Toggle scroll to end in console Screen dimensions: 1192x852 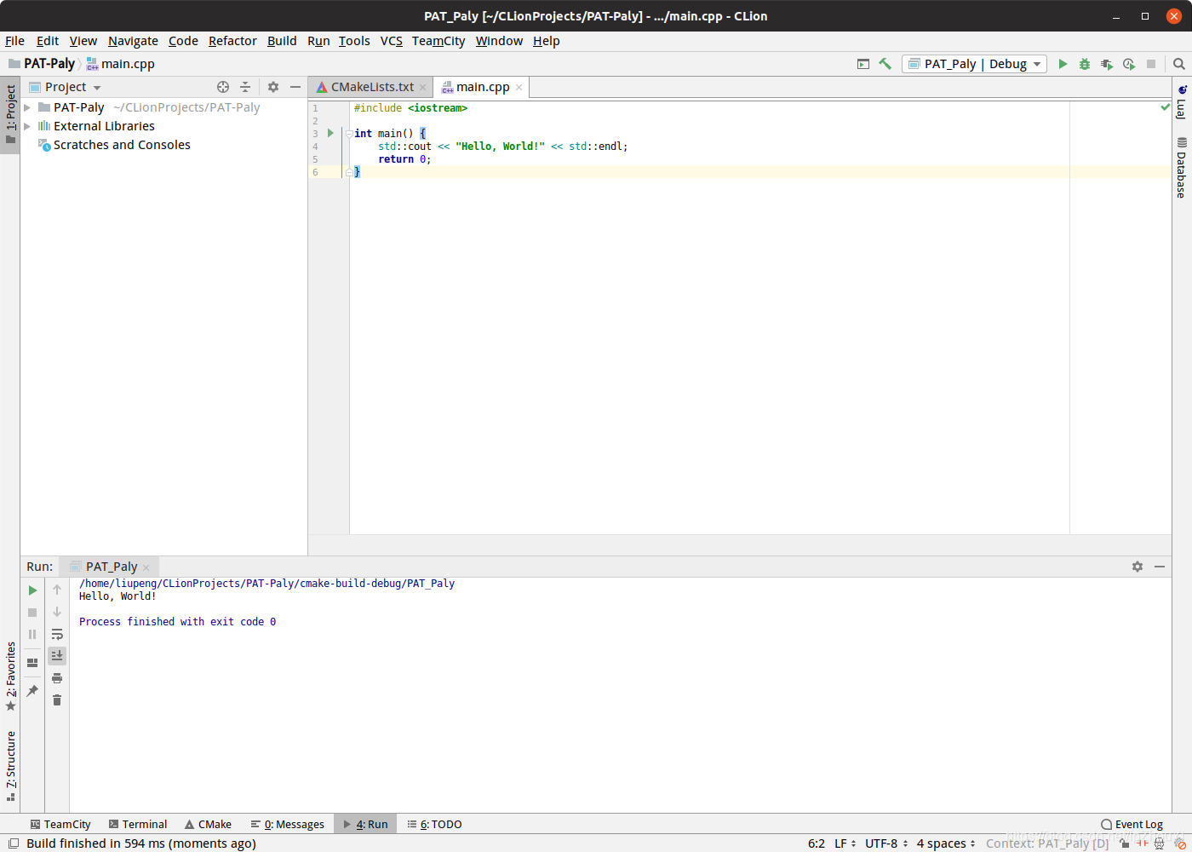[x=57, y=656]
